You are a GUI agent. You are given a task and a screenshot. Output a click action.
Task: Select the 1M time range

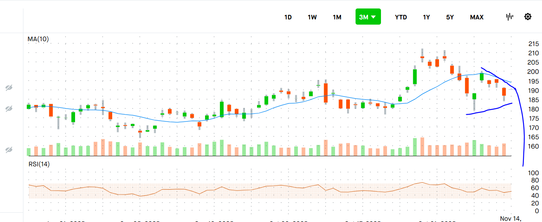coord(337,17)
